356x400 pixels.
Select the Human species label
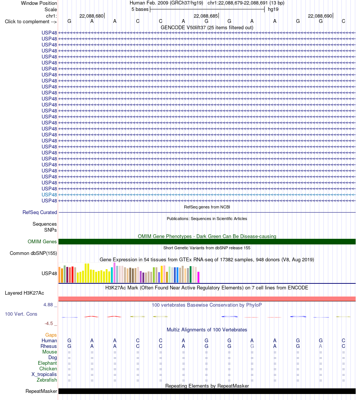pyautogui.click(x=49, y=340)
